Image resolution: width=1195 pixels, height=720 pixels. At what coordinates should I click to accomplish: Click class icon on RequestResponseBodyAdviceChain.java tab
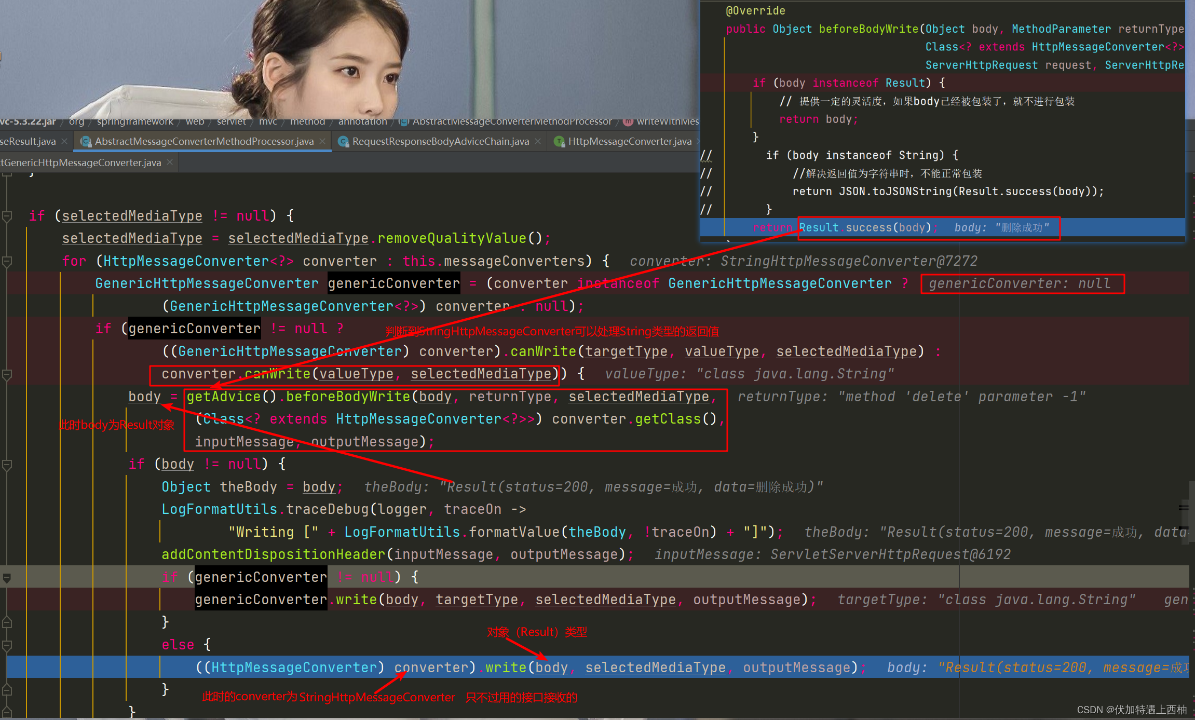click(x=343, y=141)
